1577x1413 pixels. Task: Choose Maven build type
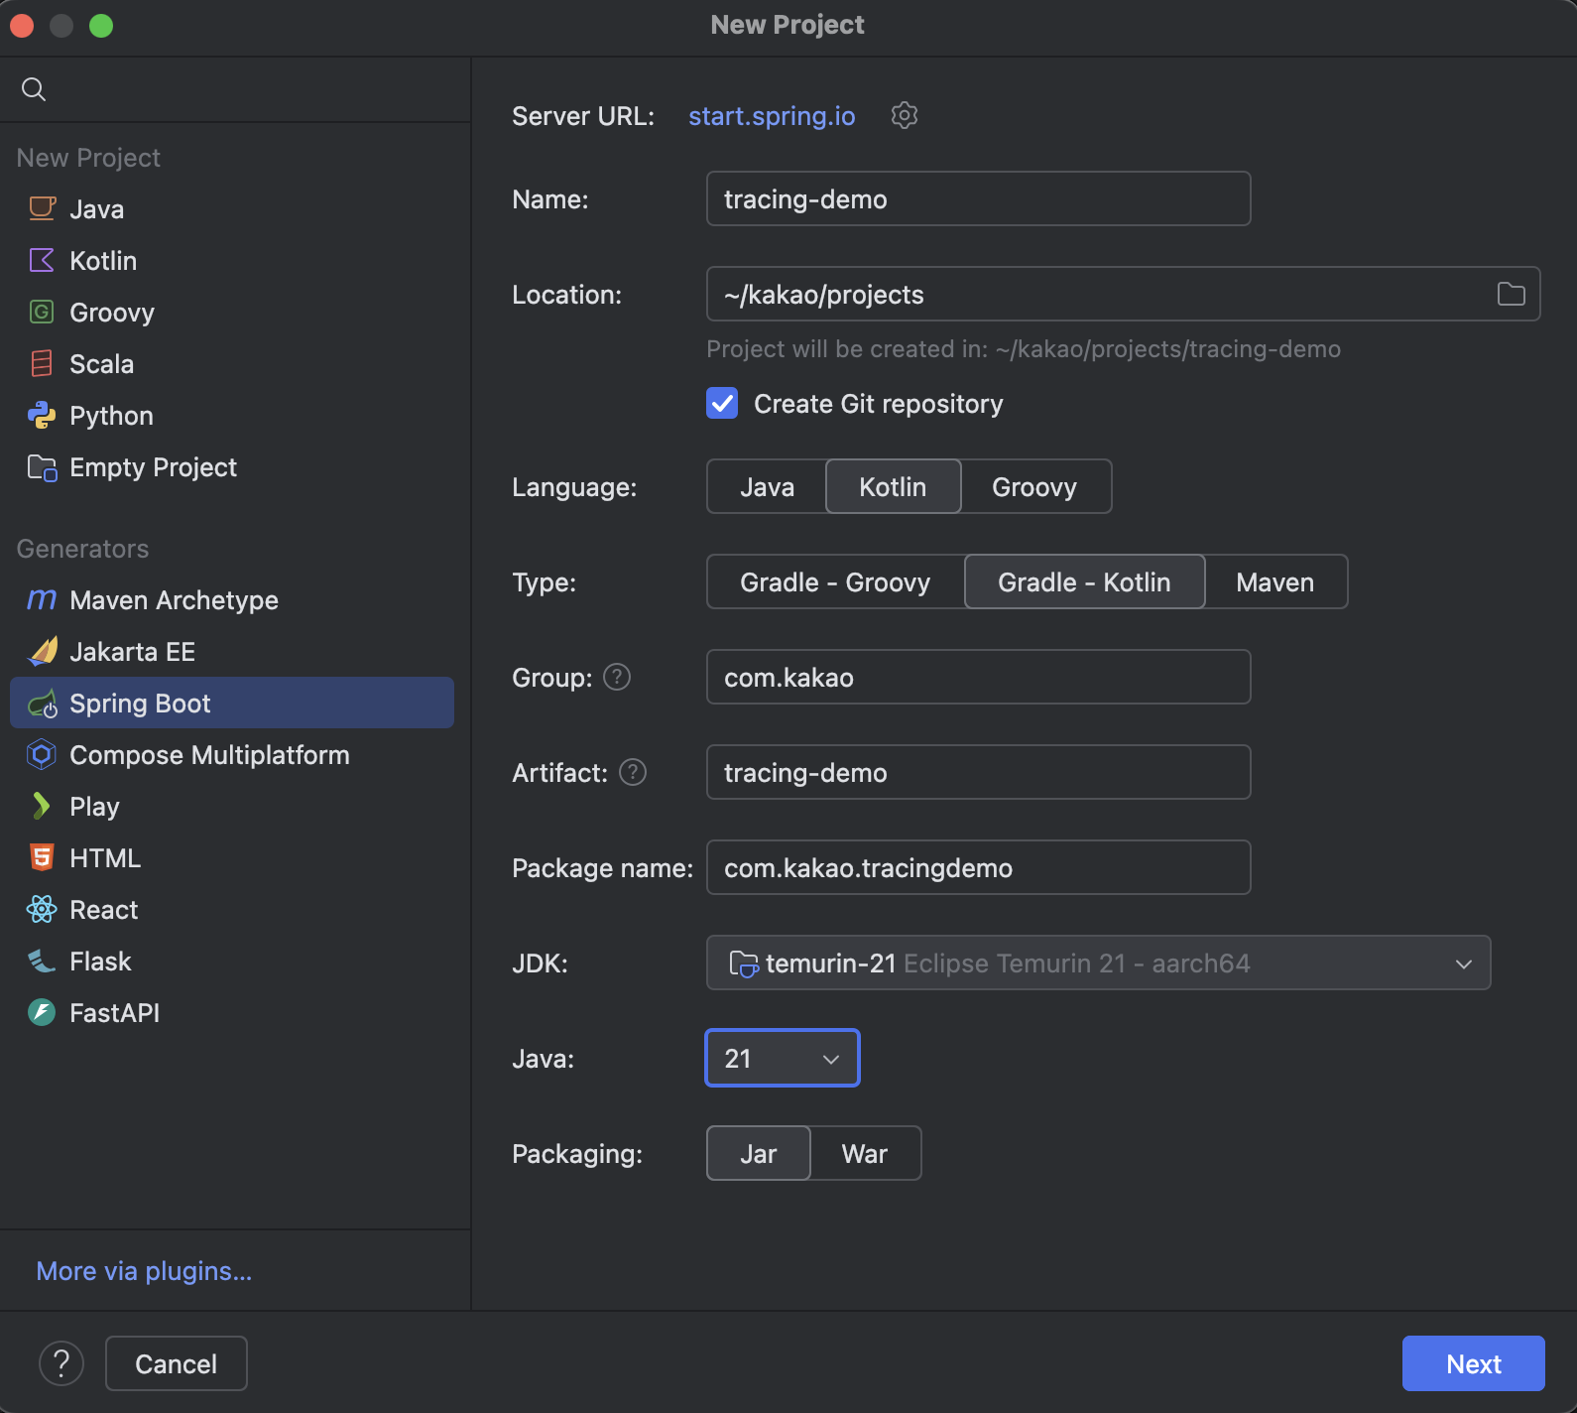click(x=1274, y=581)
